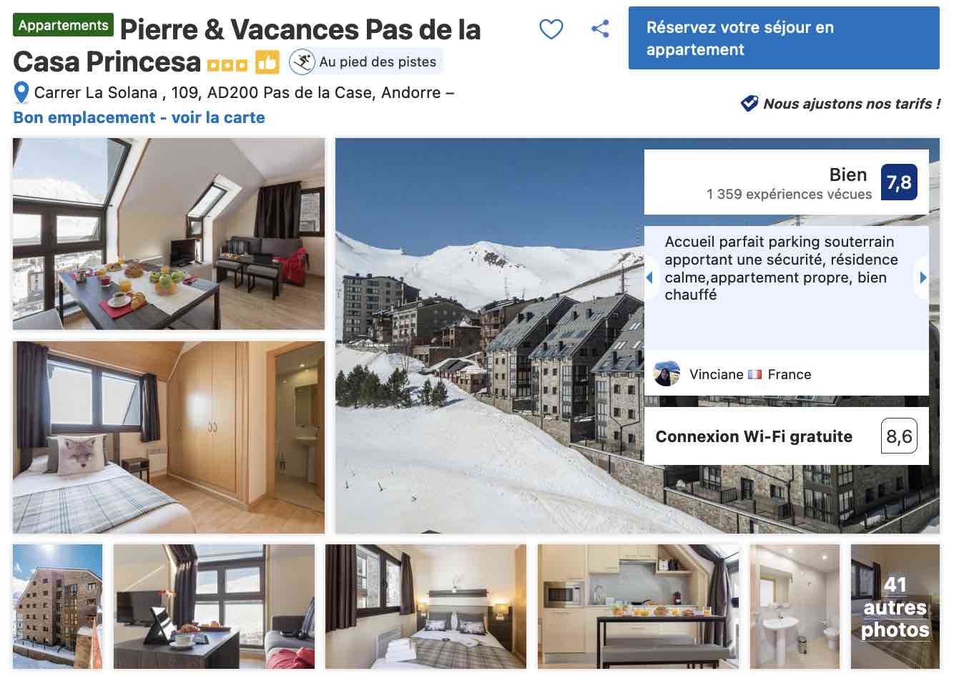The width and height of the screenshot is (954, 681).
Task: Click the skier icon badge
Action: coord(302,62)
